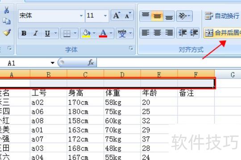
Task: Click cell with value a07
Action: (49, 139)
